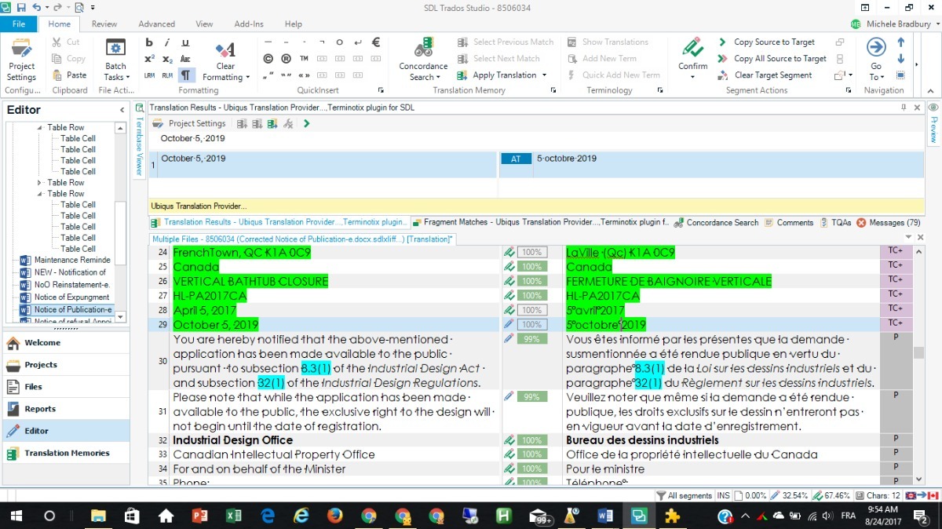Open the Projects view
The image size is (942, 529).
pos(65,364)
